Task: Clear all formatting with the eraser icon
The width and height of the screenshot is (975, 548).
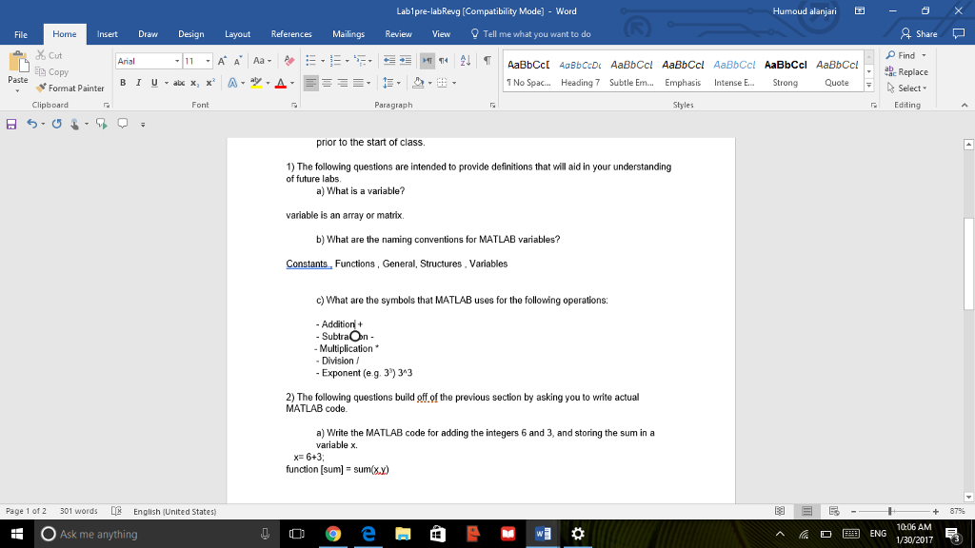Action: [290, 61]
